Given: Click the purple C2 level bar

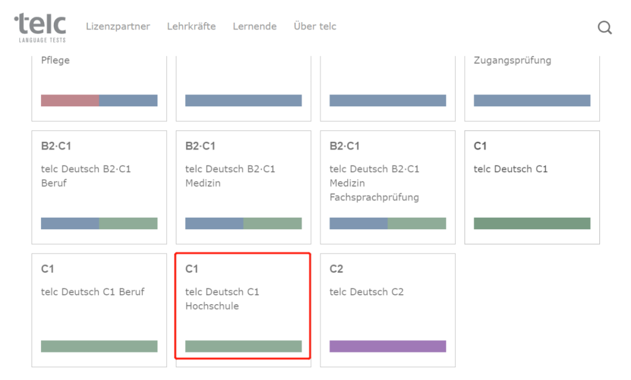Looking at the screenshot, I should point(388,346).
